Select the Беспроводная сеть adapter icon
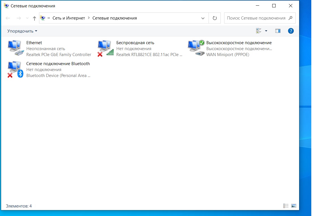Screen dimensions: 326x216 [x=105, y=48]
